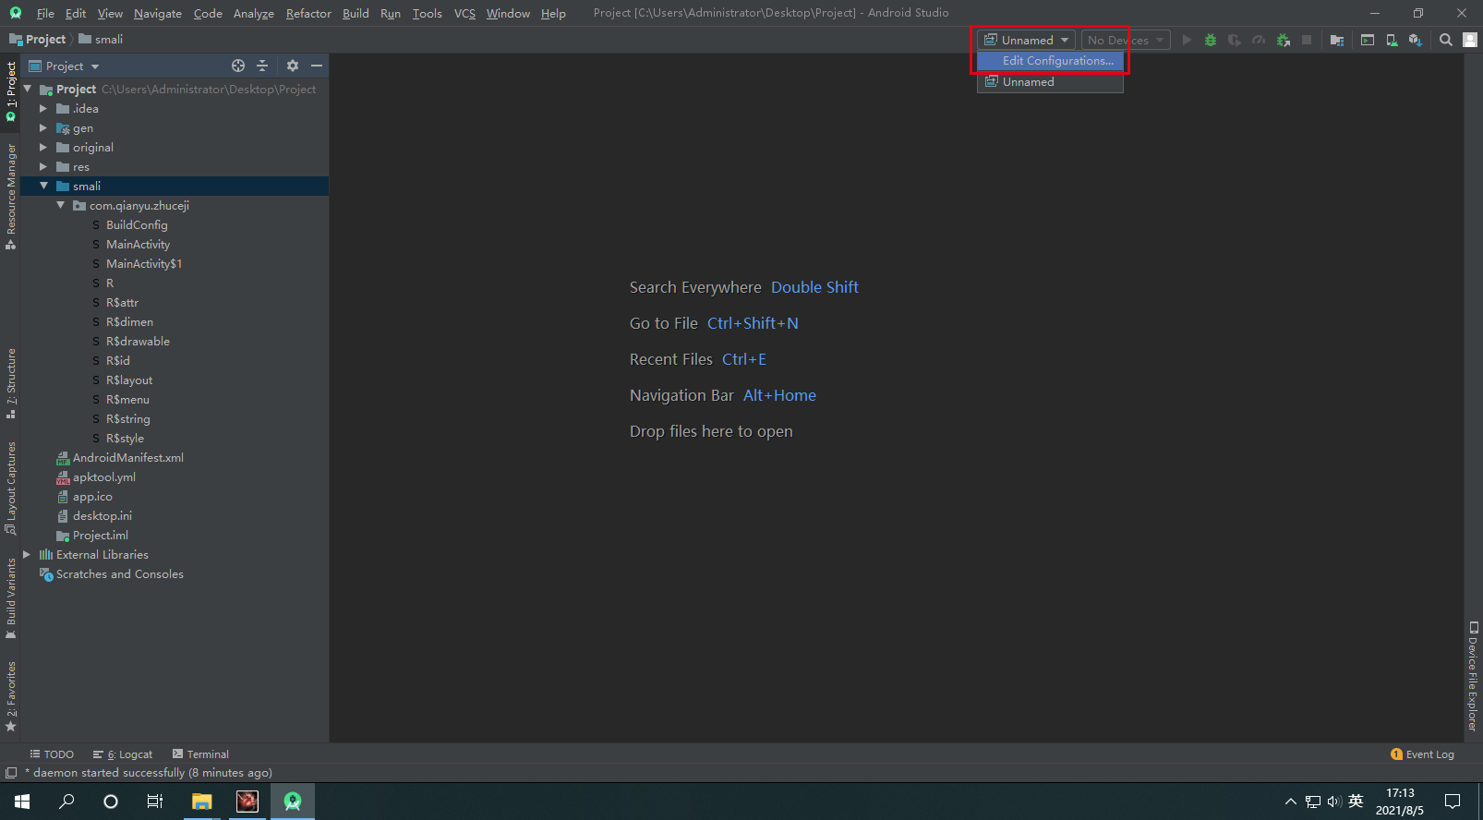
Task: Open the Build menu
Action: [356, 13]
